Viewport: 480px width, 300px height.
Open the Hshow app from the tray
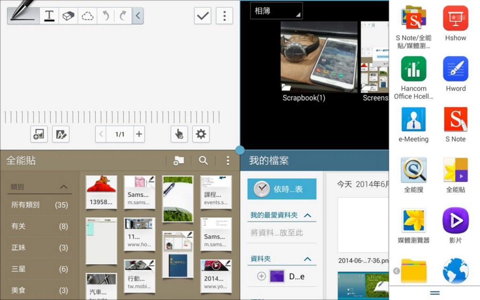pyautogui.click(x=456, y=23)
